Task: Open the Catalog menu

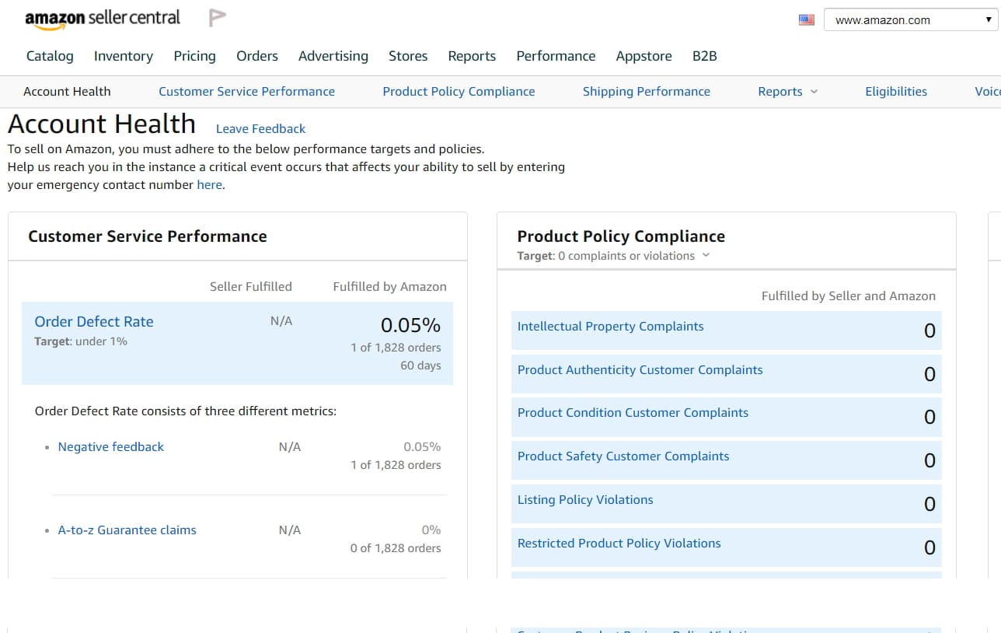Action: 50,56
